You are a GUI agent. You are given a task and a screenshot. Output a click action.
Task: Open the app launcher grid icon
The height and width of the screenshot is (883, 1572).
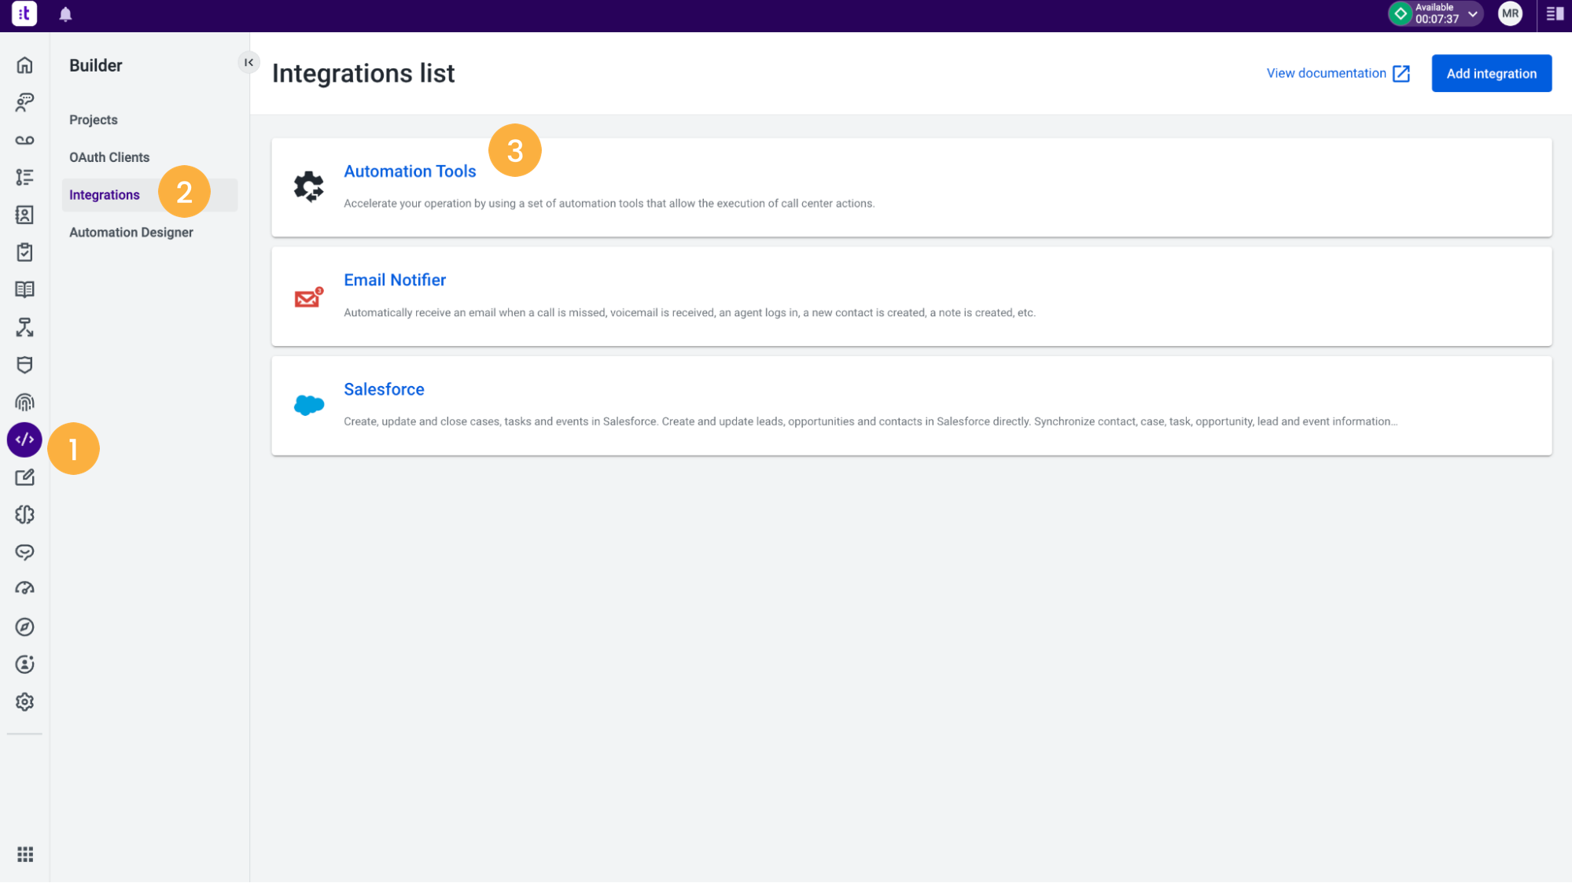25,854
